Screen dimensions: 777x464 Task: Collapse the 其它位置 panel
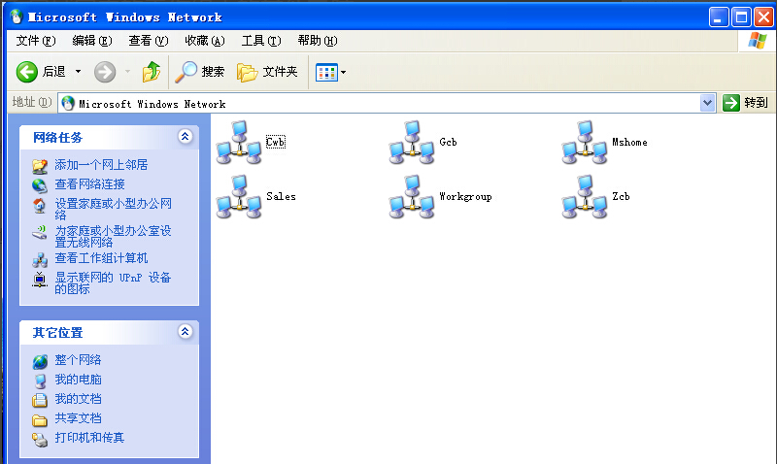tap(185, 332)
